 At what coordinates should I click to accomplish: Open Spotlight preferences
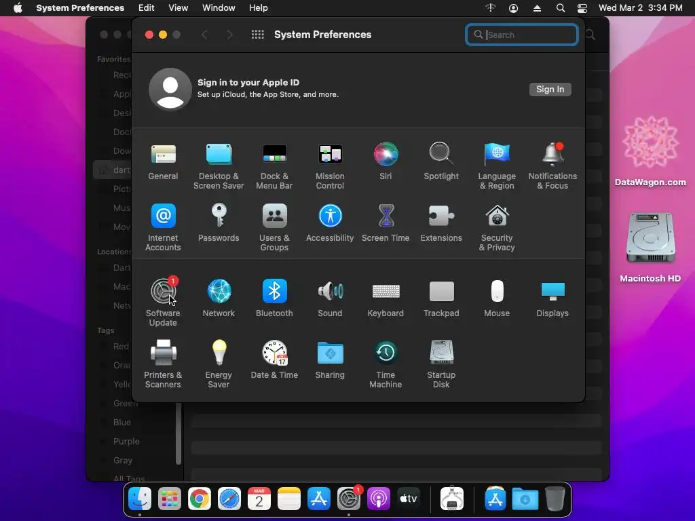click(x=441, y=161)
